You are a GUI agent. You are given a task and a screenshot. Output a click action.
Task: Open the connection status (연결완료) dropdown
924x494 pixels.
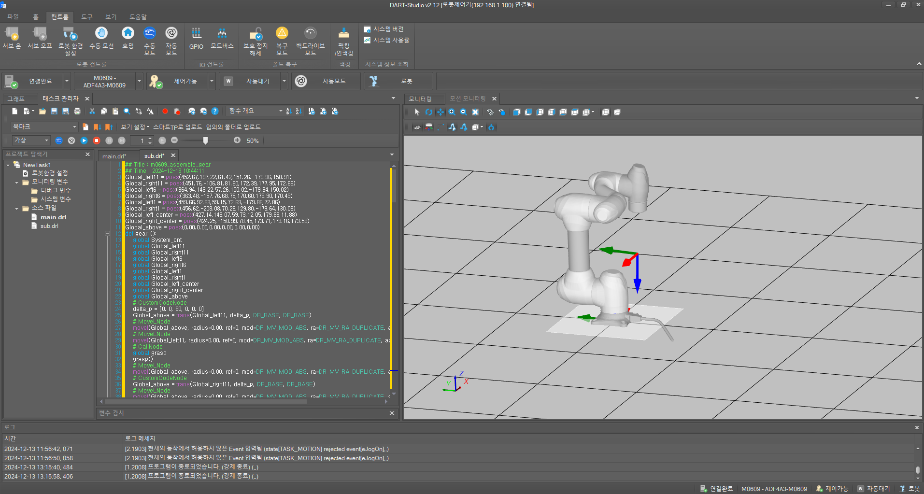click(67, 81)
